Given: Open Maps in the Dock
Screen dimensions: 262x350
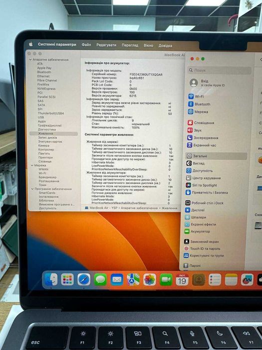Looking at the screenshot, I should [133, 279].
